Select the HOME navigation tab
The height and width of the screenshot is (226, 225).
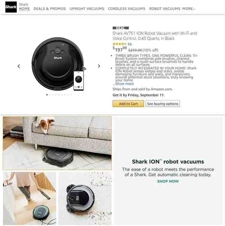coord(24,9)
